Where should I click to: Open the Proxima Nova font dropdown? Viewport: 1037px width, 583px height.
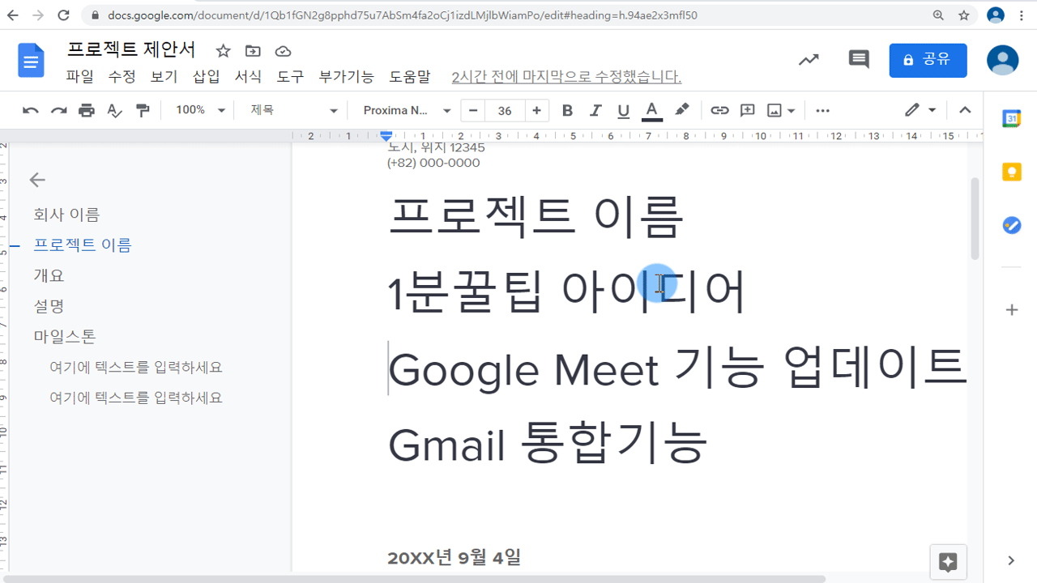coord(407,111)
